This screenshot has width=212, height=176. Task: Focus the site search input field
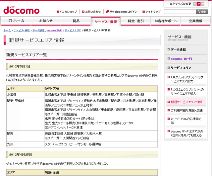[180, 12]
